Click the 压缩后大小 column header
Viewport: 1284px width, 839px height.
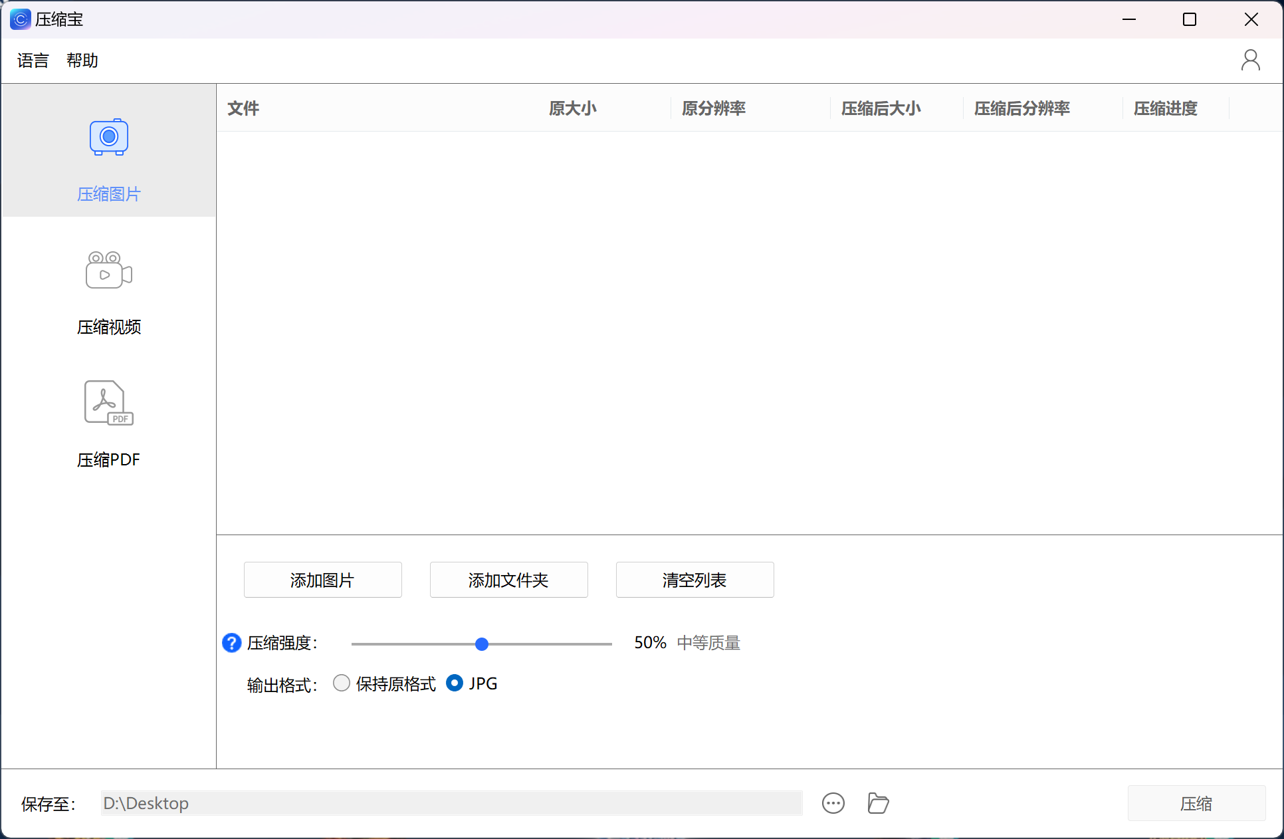[x=881, y=108]
